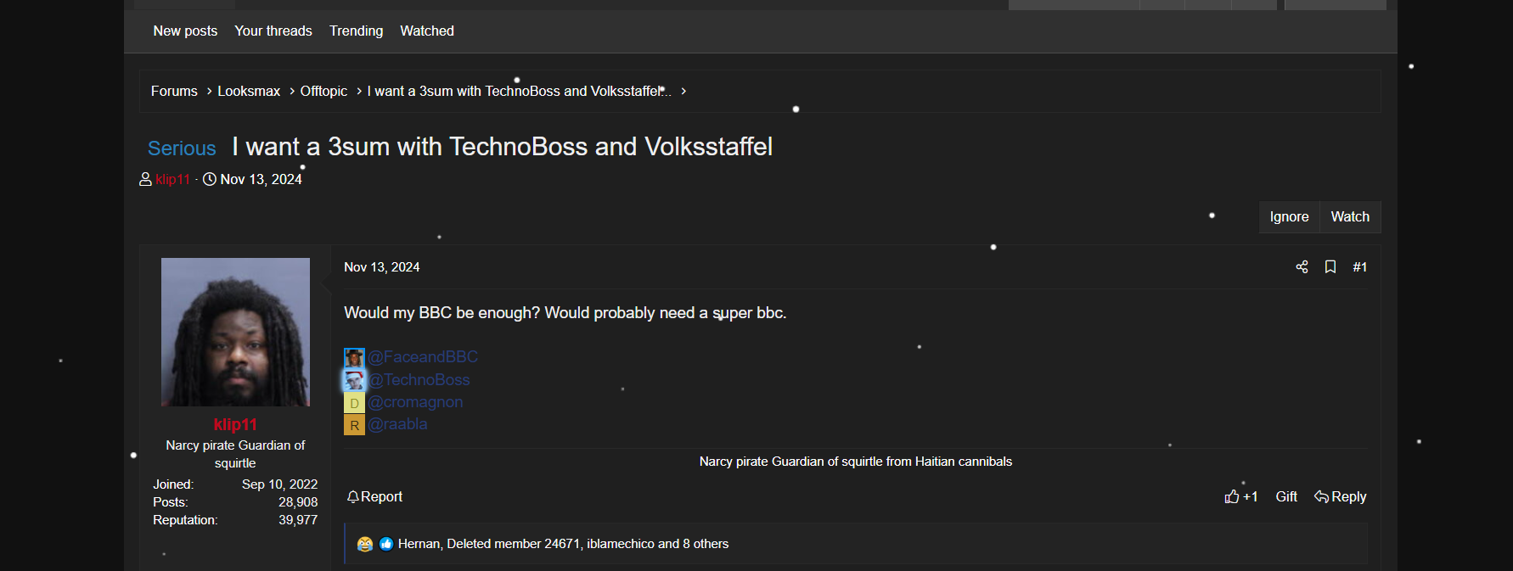Viewport: 1513px width, 571px height.
Task: Open klip11's profile avatar picture
Action: pos(235,332)
